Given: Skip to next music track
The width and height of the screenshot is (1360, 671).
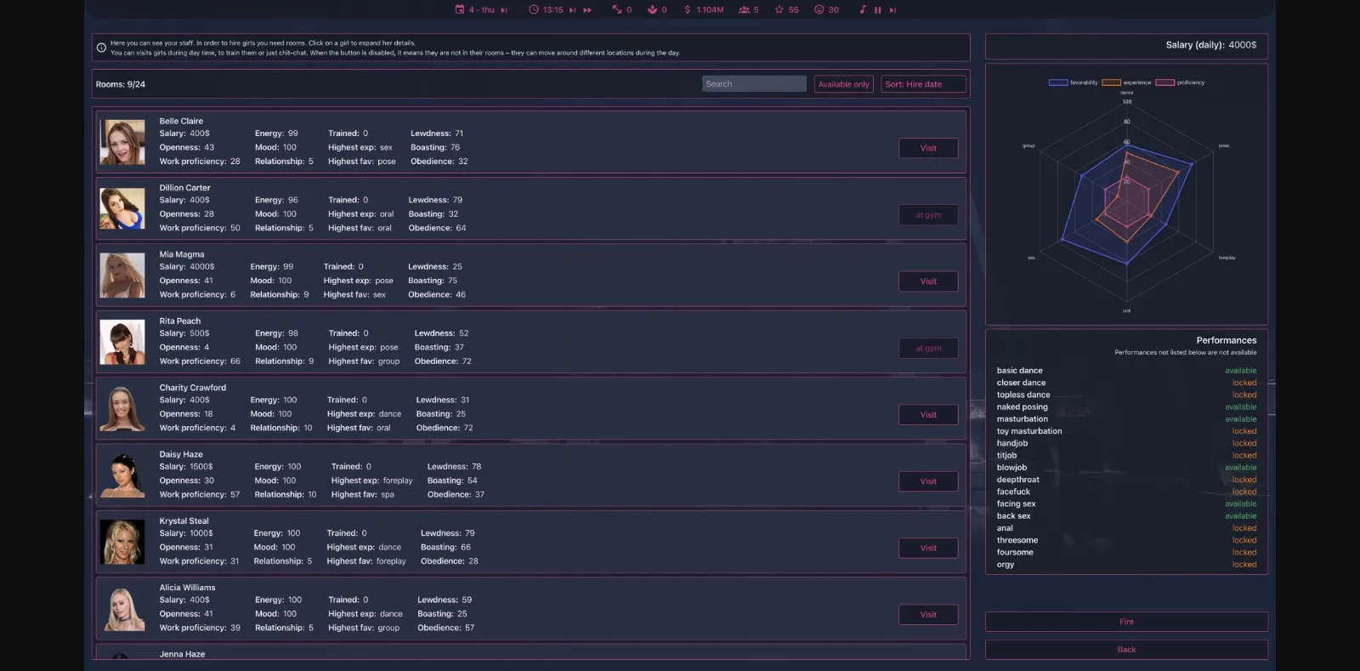Looking at the screenshot, I should click(x=892, y=10).
